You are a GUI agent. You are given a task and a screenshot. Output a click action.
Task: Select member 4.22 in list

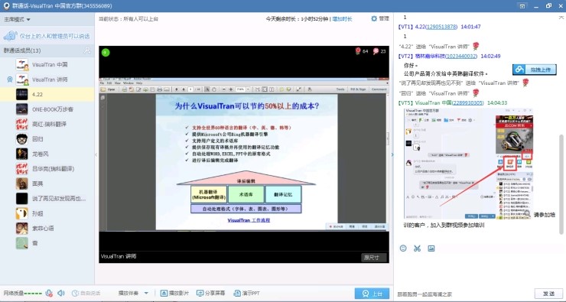(x=47, y=94)
